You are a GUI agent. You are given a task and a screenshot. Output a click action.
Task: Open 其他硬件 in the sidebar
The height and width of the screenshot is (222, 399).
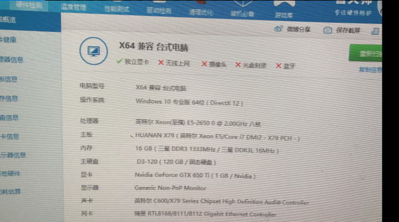click(x=10, y=174)
